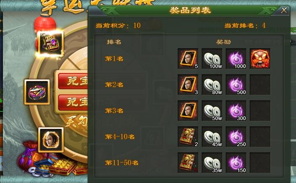Click the purple flame 300 reward icon
296x183 pixels.
pyautogui.click(x=236, y=110)
